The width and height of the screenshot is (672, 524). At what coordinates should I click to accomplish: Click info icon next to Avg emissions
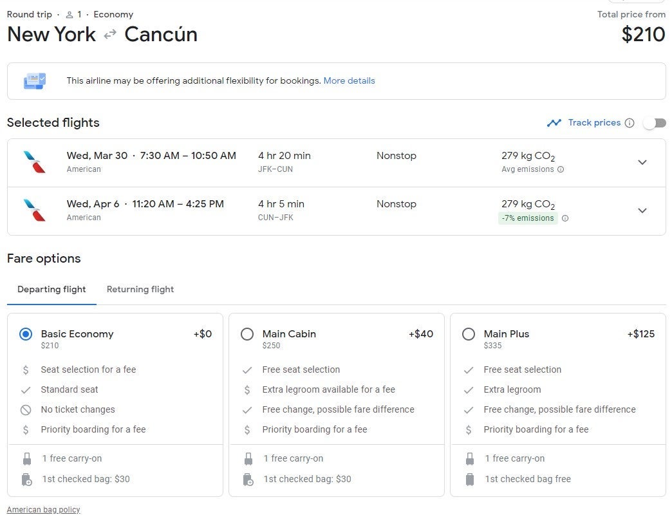561,170
